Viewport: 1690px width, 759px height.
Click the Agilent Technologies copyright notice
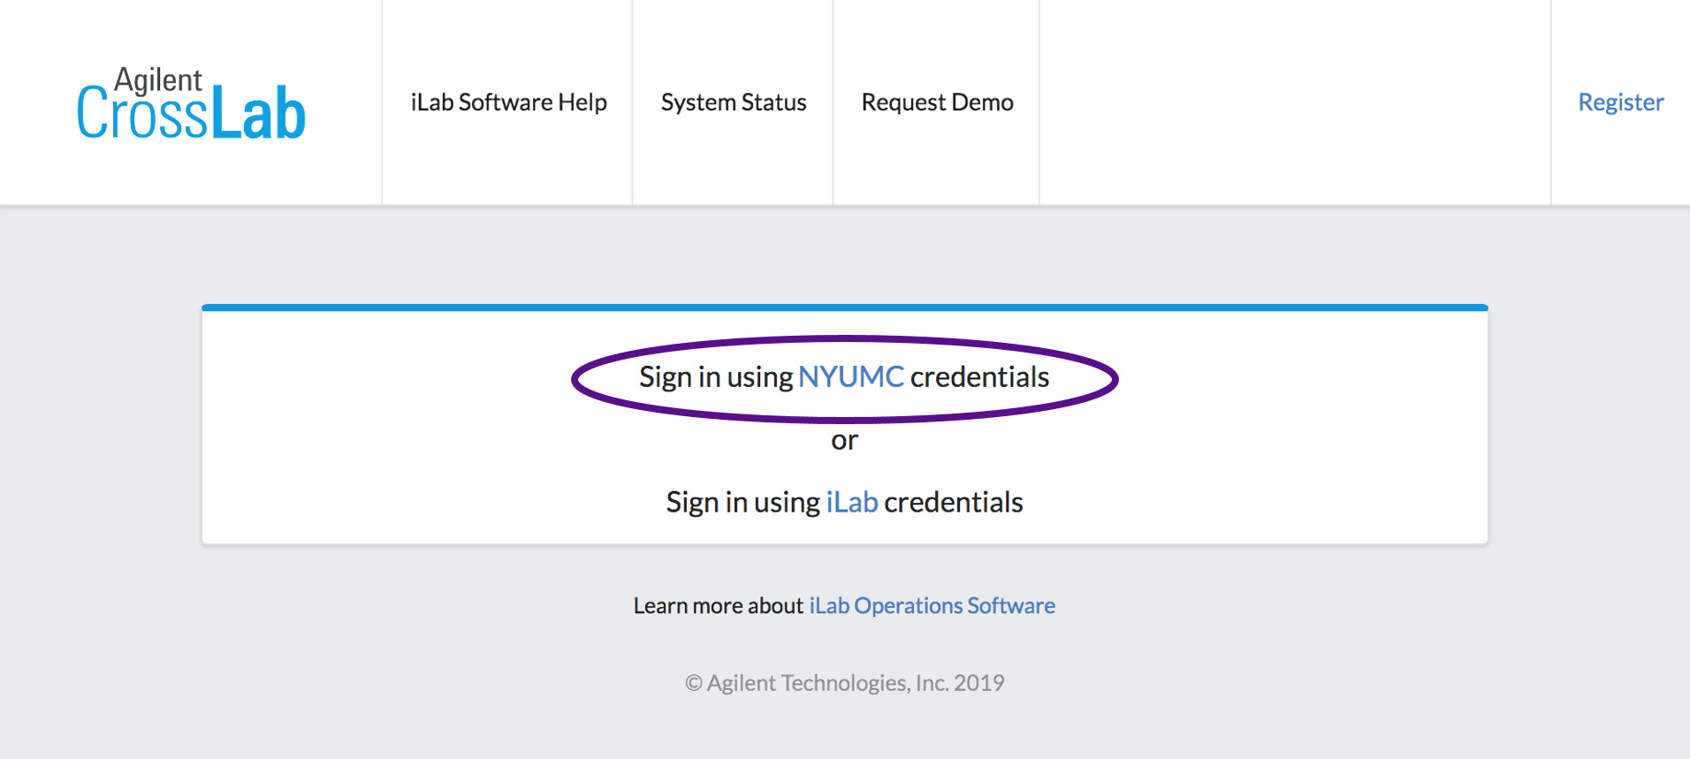click(x=844, y=683)
